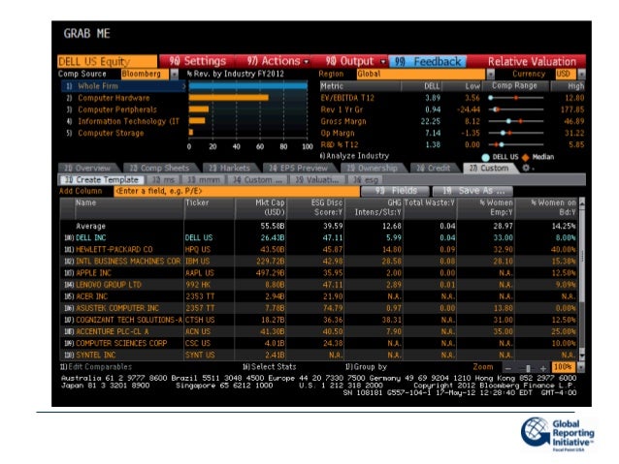This screenshot has width=619, height=464.
Task: Click the CTSH US ticker cell
Action: pyautogui.click(x=200, y=320)
